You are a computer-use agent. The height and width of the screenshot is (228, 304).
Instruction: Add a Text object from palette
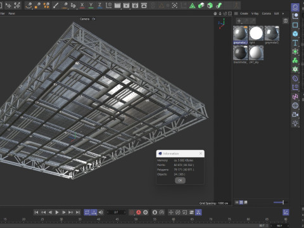pyautogui.click(x=295, y=42)
